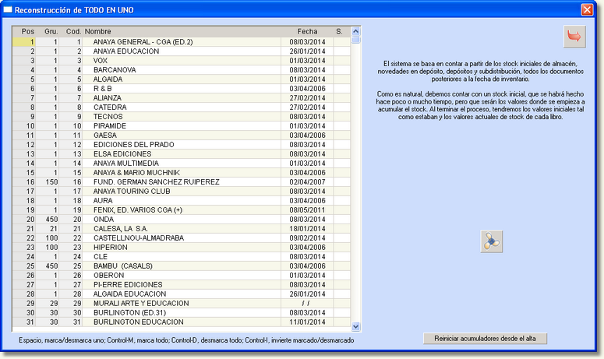Screen dimensions: 604x359
Task: Select the VOX row
Action: click(x=182, y=61)
